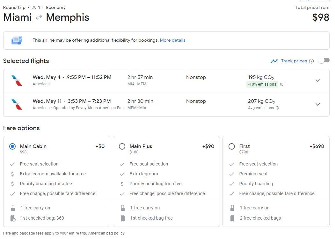
Task: Click the Track prices label
Action: pyautogui.click(x=294, y=61)
